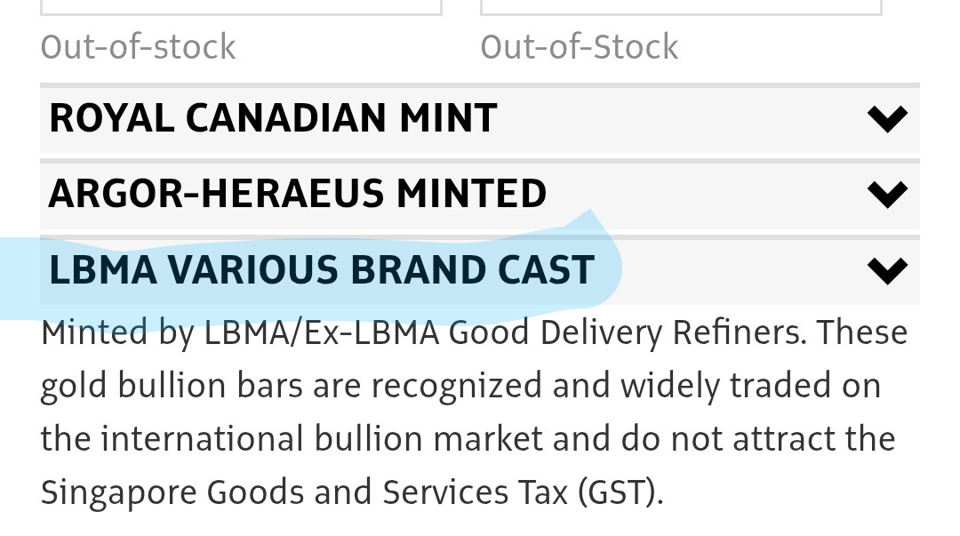Image resolution: width=960 pixels, height=536 pixels.
Task: Click the blue highlight stroke left of LBMA
Action: click(20, 277)
